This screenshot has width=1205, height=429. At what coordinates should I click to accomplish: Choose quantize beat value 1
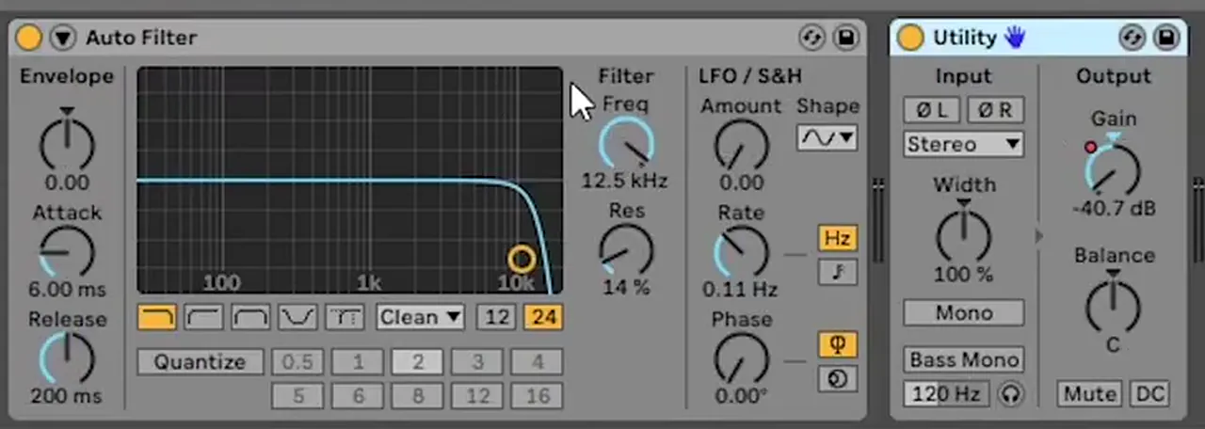pos(358,362)
